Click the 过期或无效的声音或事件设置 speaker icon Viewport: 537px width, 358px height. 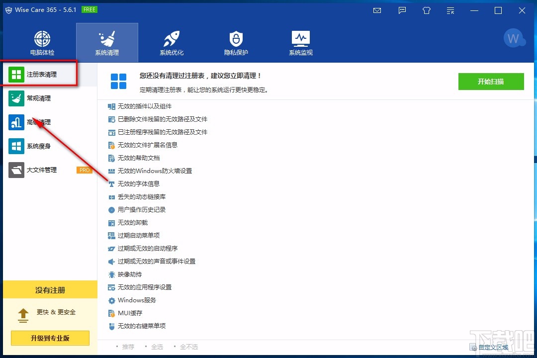point(111,262)
